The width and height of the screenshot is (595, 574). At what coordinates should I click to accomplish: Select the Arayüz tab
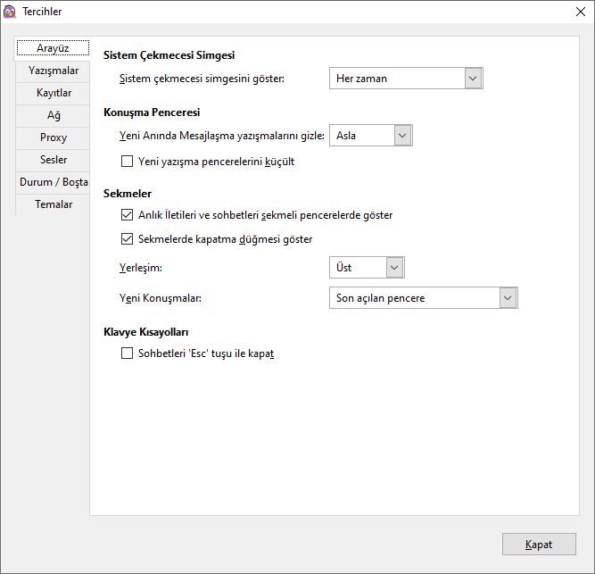coord(53,48)
